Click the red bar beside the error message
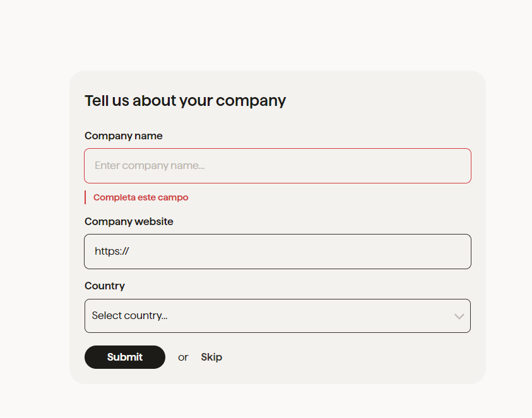Screen dimensions: 532x418 [x=85, y=197]
